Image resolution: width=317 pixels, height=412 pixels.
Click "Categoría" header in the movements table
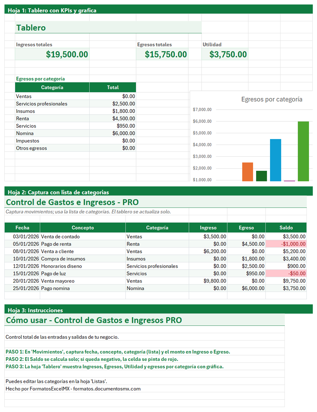[x=157, y=228]
